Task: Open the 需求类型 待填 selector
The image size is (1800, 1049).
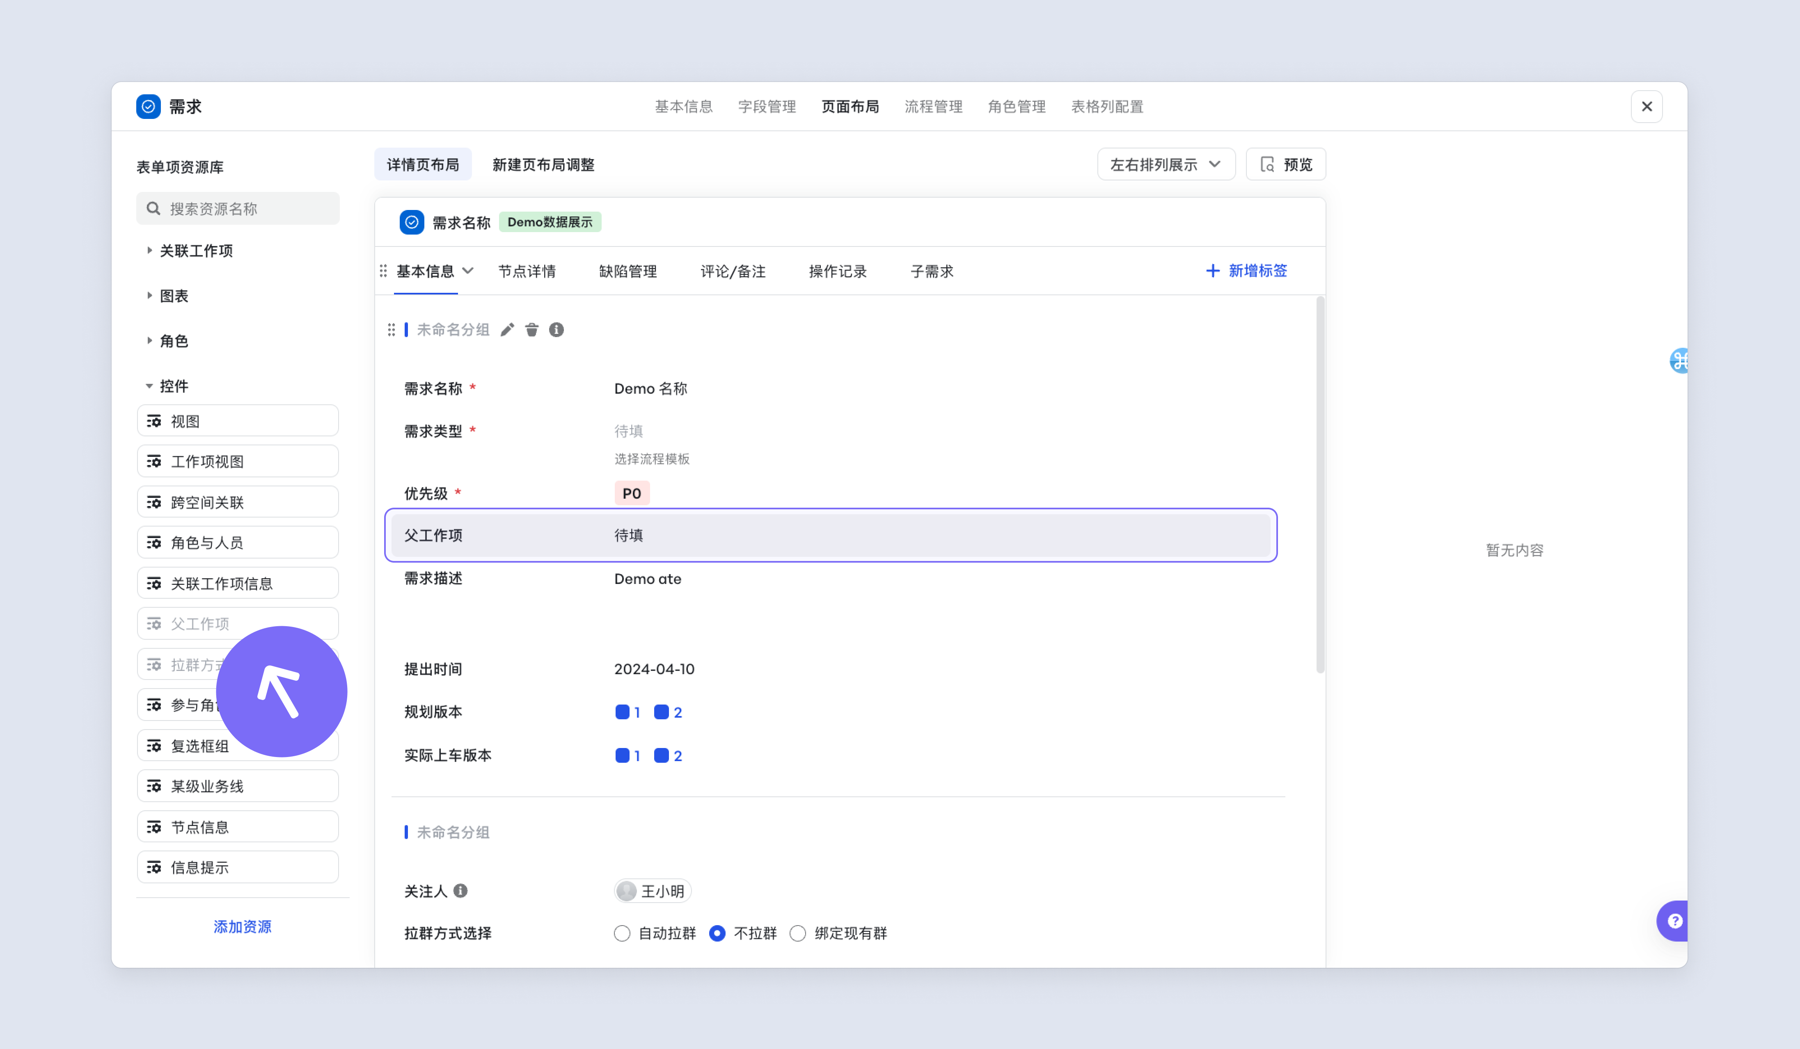Action: tap(629, 431)
